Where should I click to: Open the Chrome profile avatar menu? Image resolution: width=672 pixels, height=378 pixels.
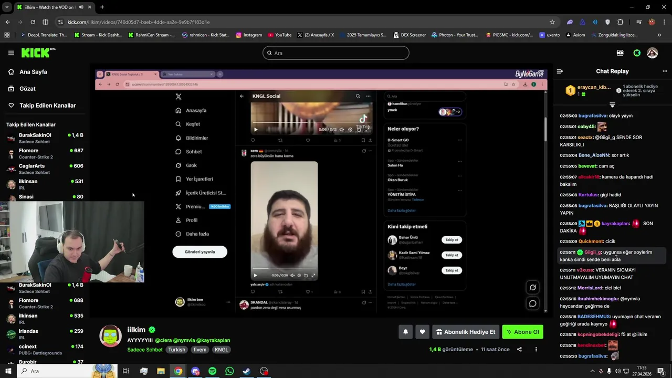pyautogui.click(x=652, y=22)
